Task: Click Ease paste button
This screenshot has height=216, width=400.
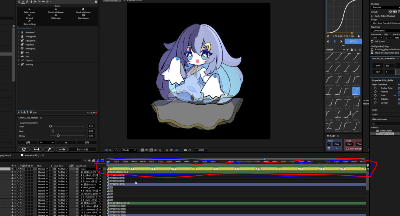Action: 349,144
